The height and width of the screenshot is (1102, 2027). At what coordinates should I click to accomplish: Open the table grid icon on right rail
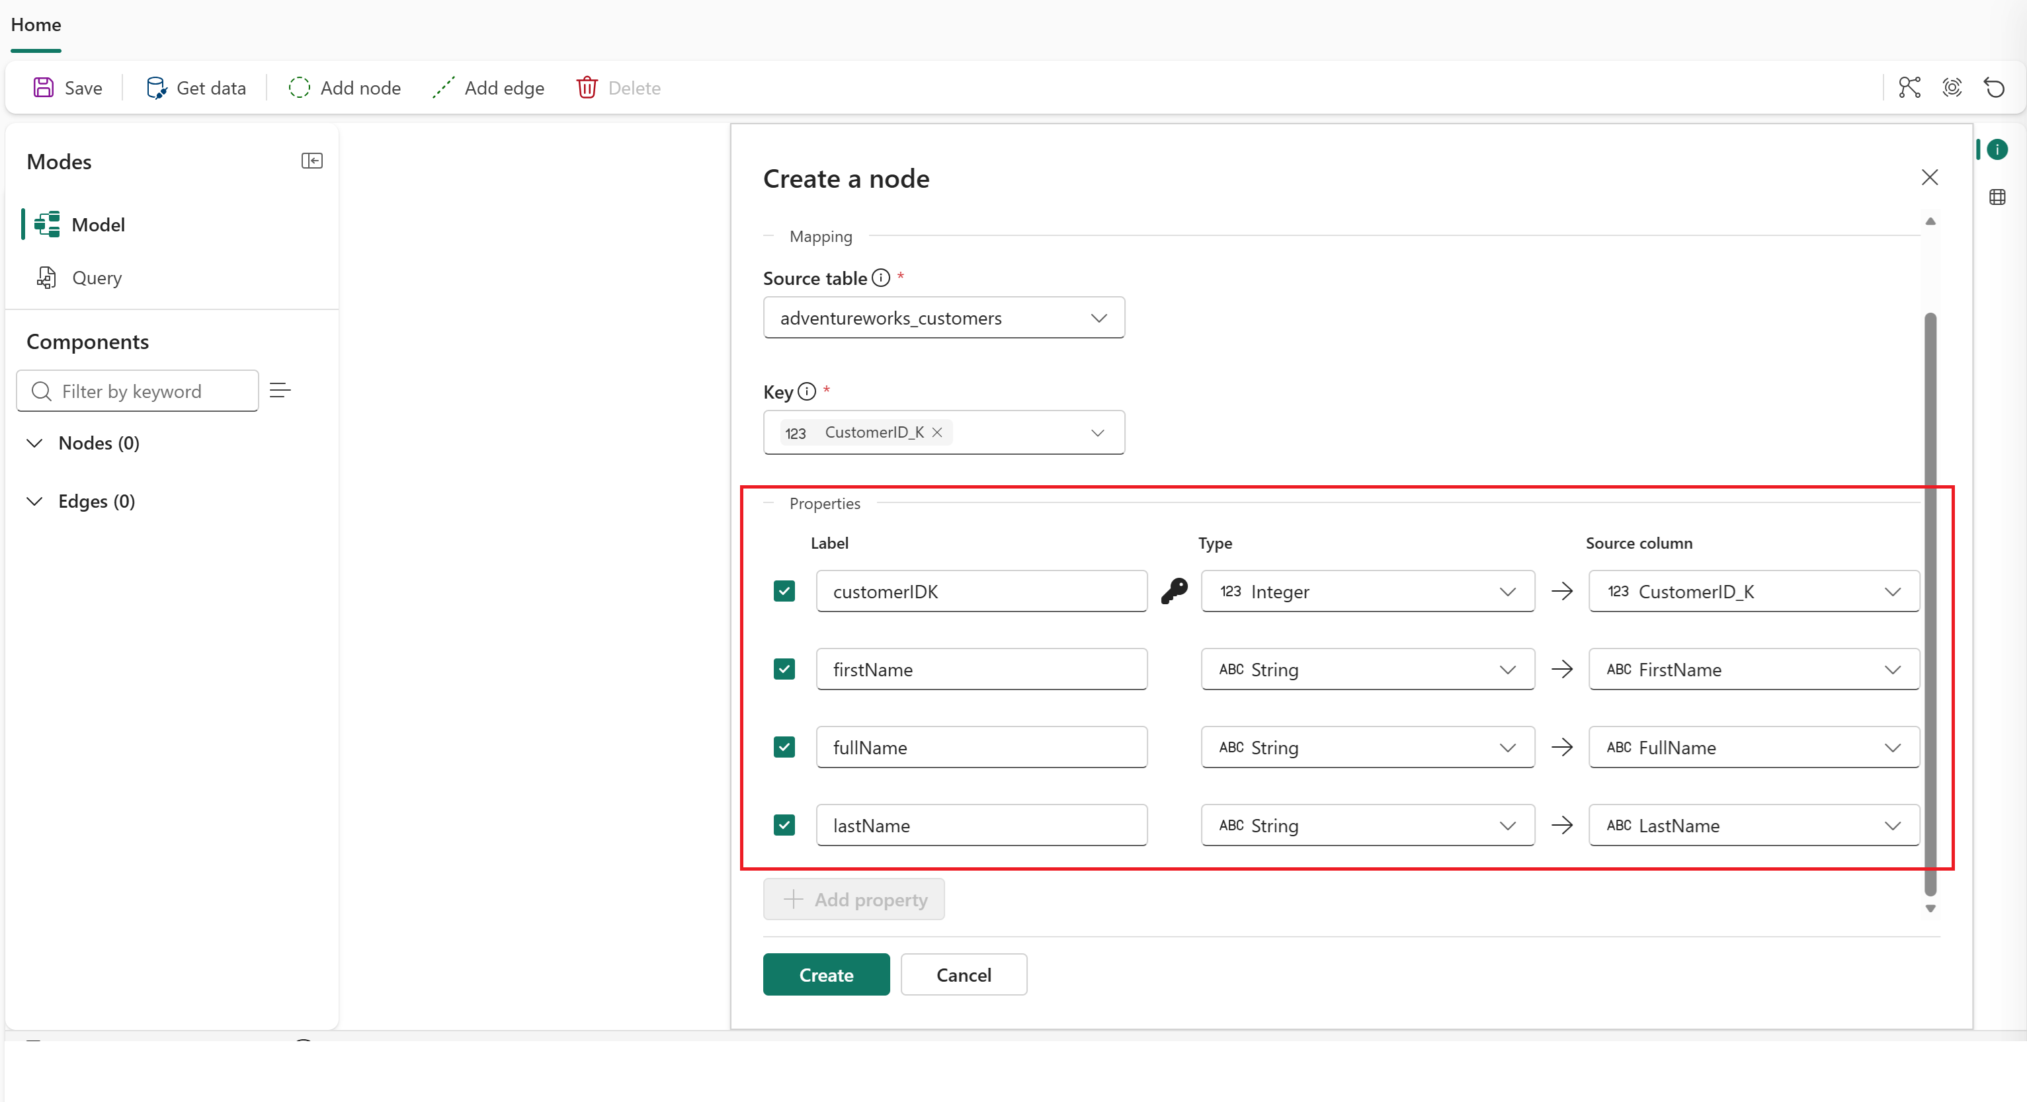[1997, 196]
